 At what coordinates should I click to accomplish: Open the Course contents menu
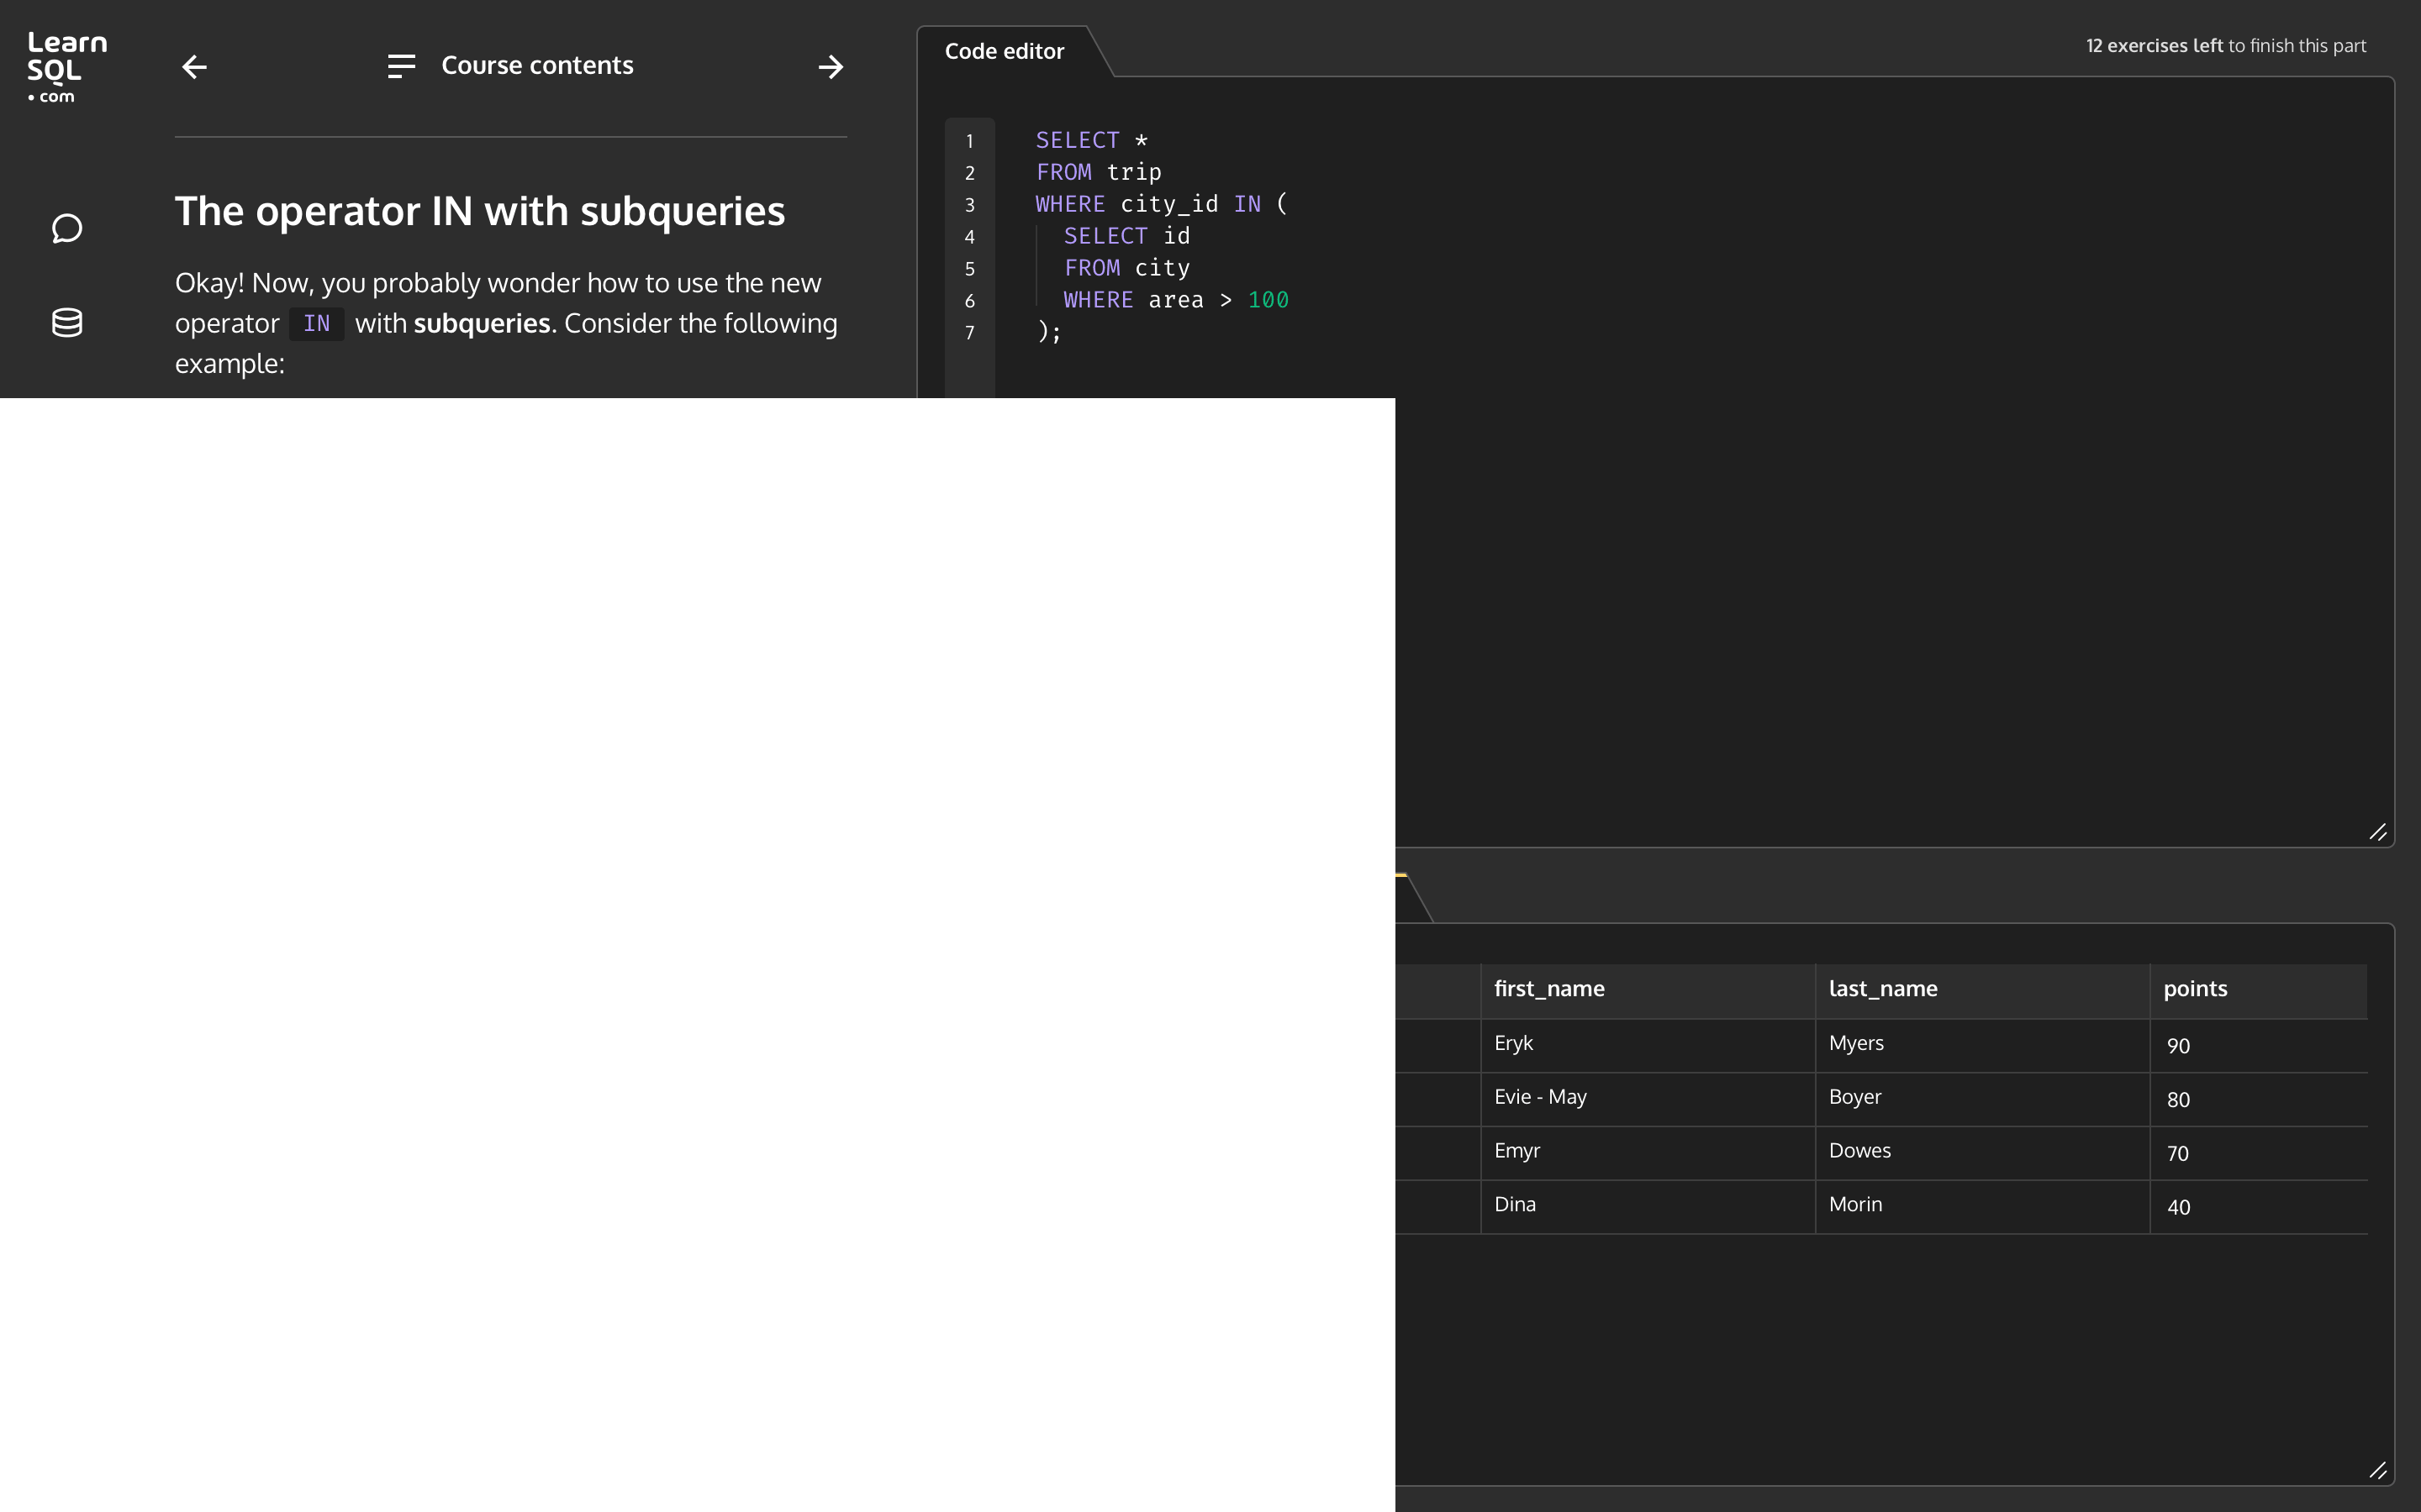[x=537, y=66]
